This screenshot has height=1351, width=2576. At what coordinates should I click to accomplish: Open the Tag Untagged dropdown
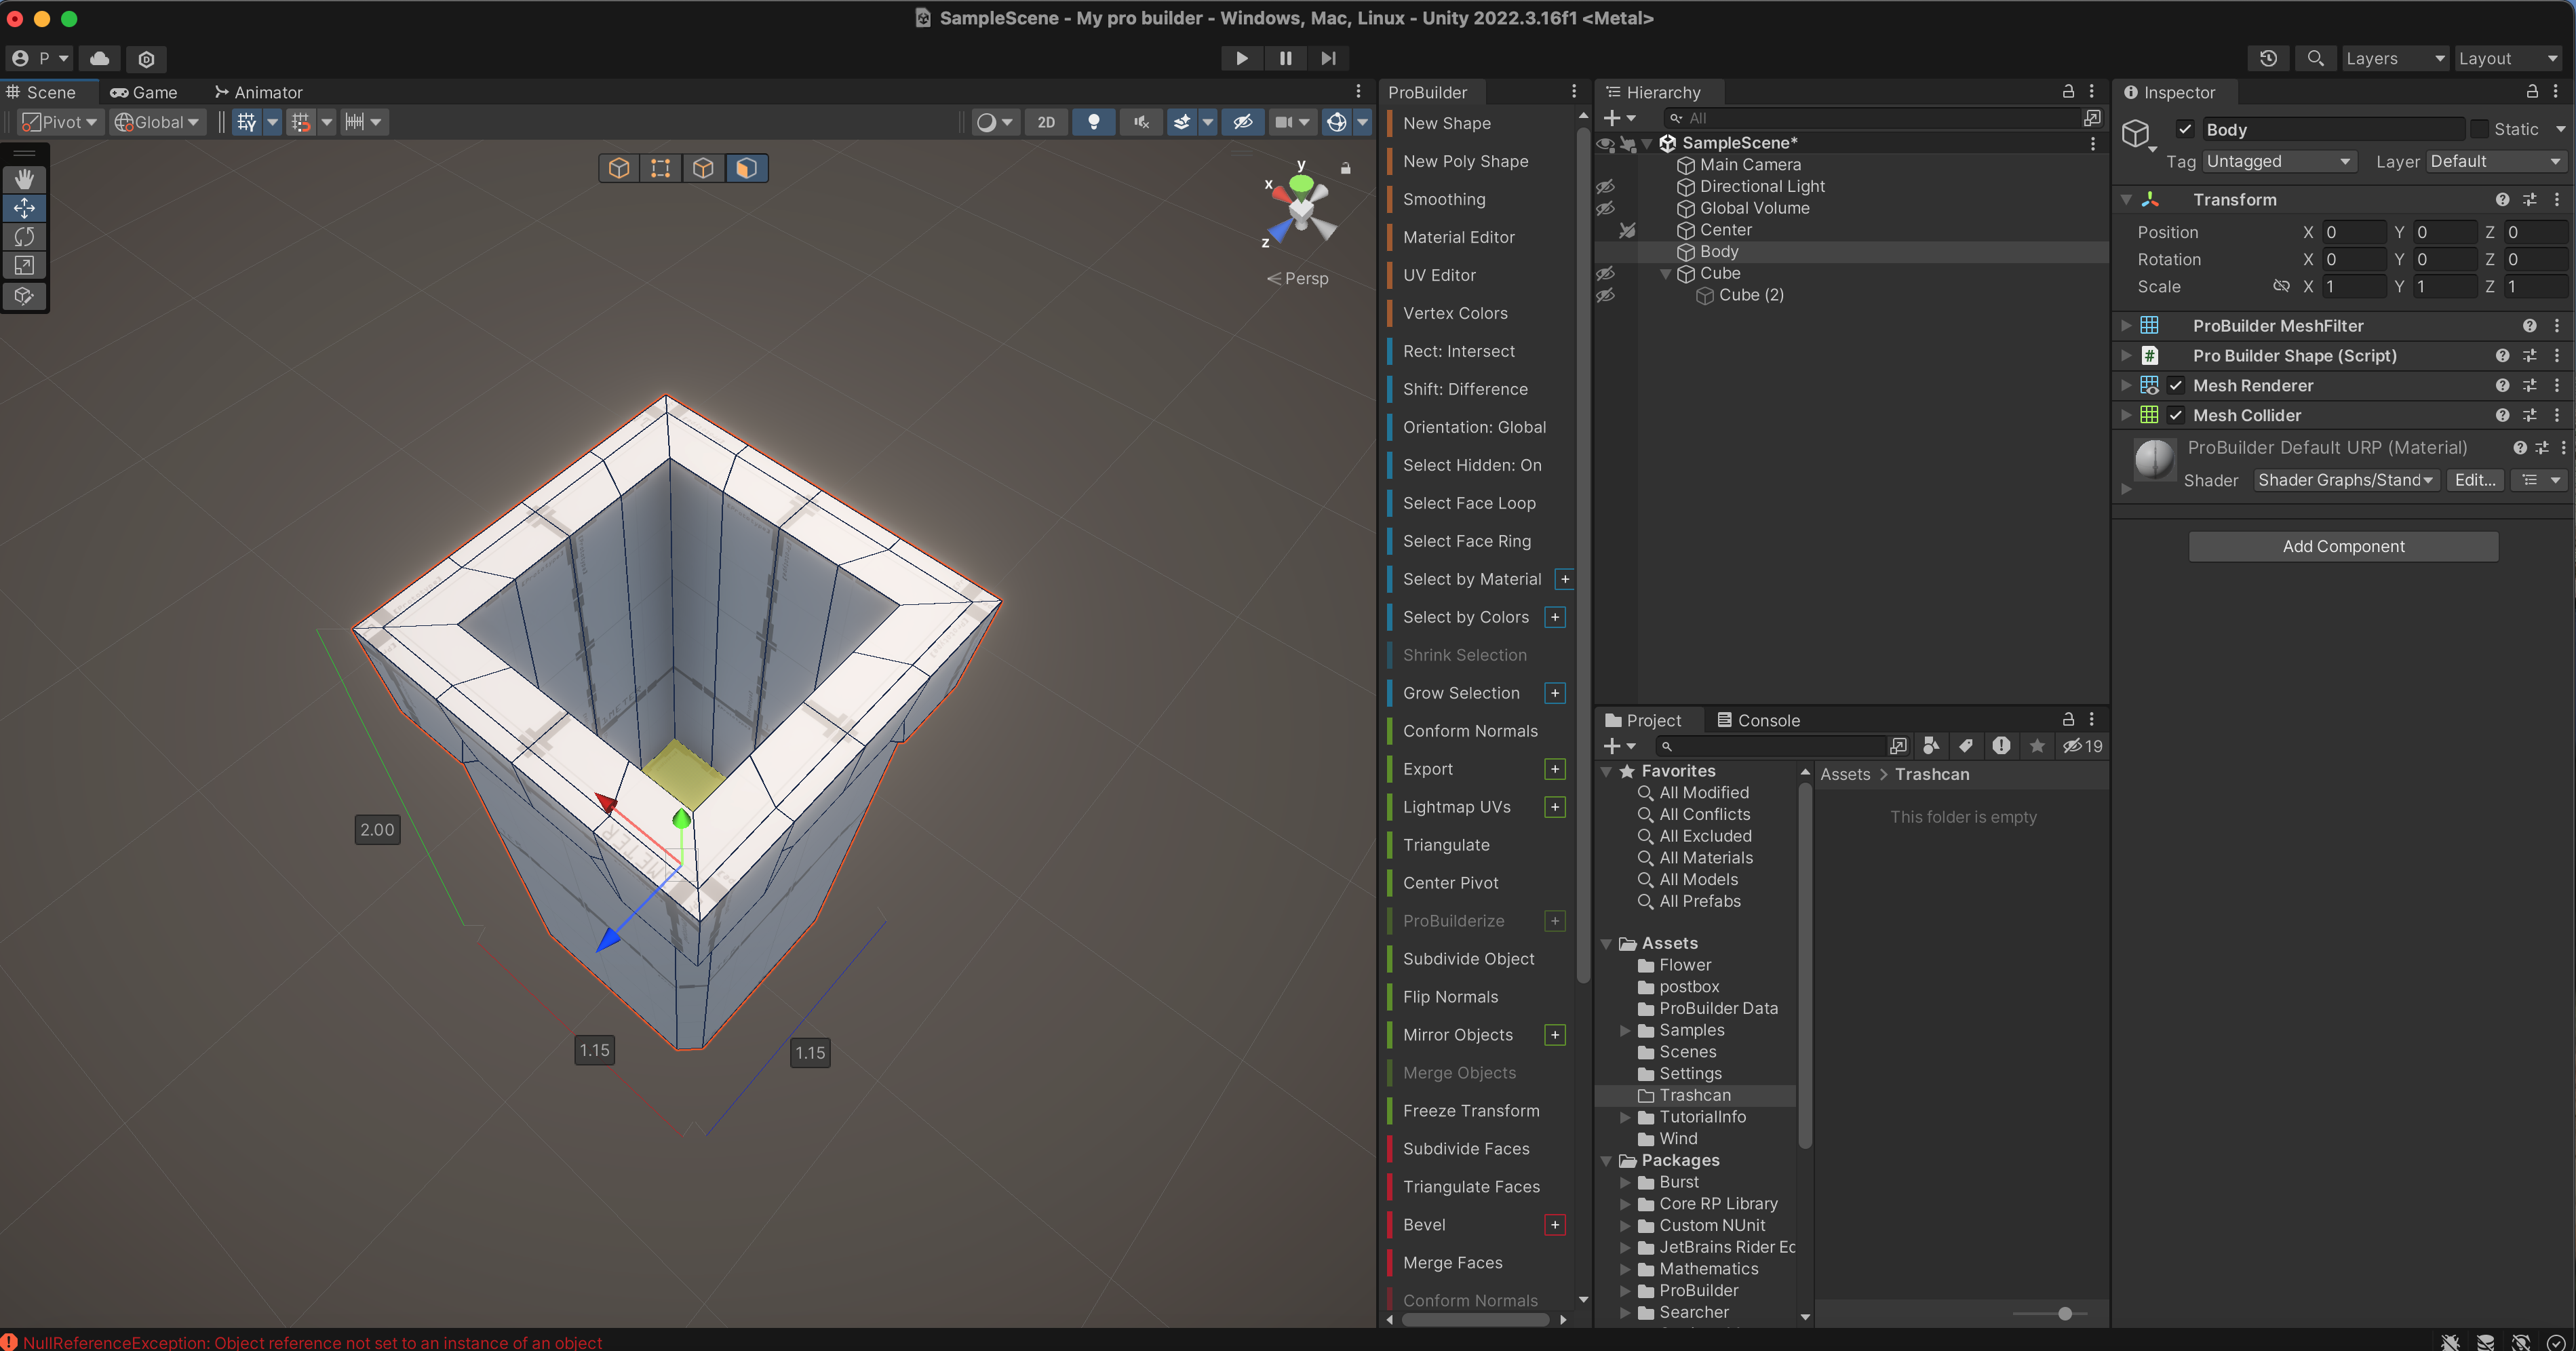click(x=2279, y=162)
